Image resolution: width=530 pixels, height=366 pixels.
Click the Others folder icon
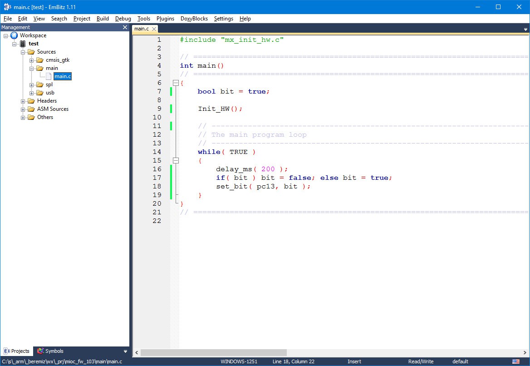pyautogui.click(x=31, y=117)
